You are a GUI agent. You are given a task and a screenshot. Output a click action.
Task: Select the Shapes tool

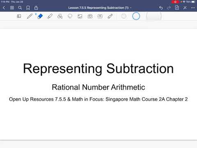coord(60,16)
